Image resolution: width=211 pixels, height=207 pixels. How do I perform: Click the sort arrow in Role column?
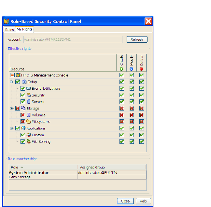(x=22, y=167)
